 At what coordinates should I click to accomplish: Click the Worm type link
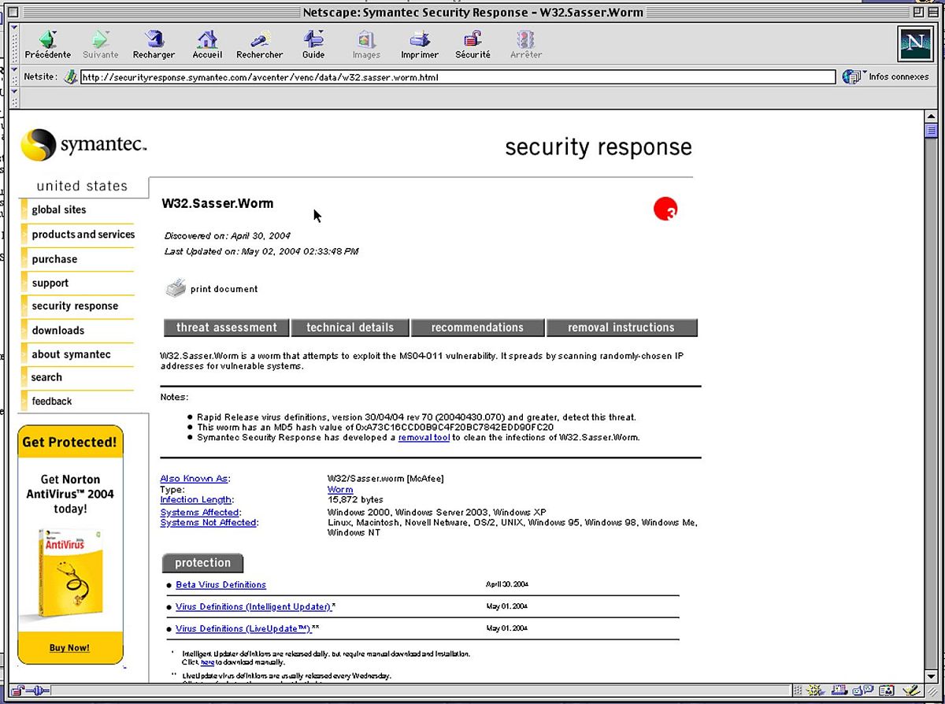click(x=340, y=490)
